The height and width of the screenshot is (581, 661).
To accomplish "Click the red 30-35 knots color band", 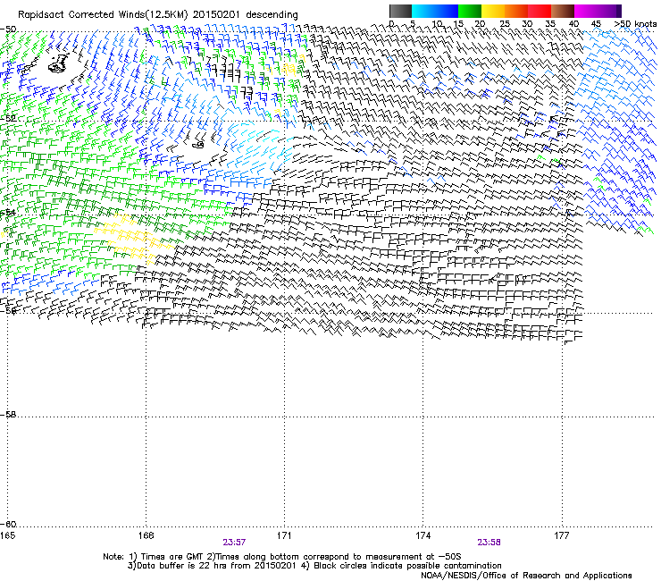I will coord(540,11).
